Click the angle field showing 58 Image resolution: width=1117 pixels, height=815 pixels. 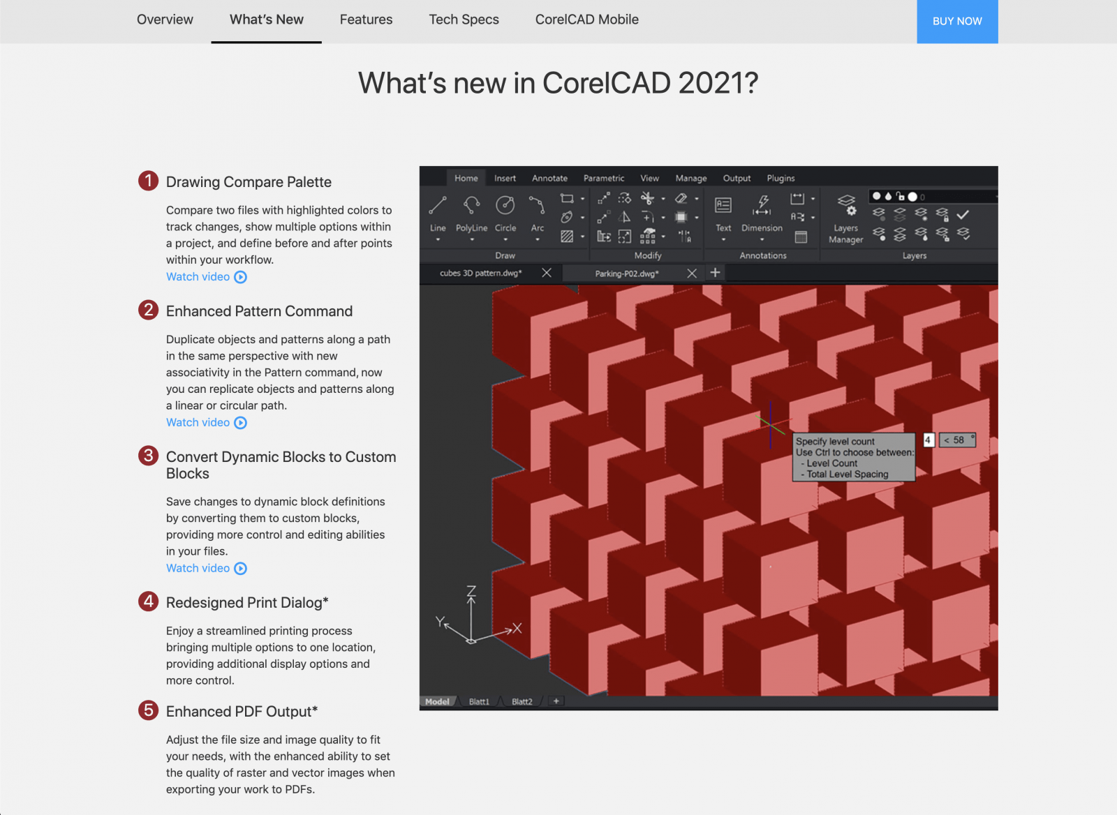[x=957, y=440]
